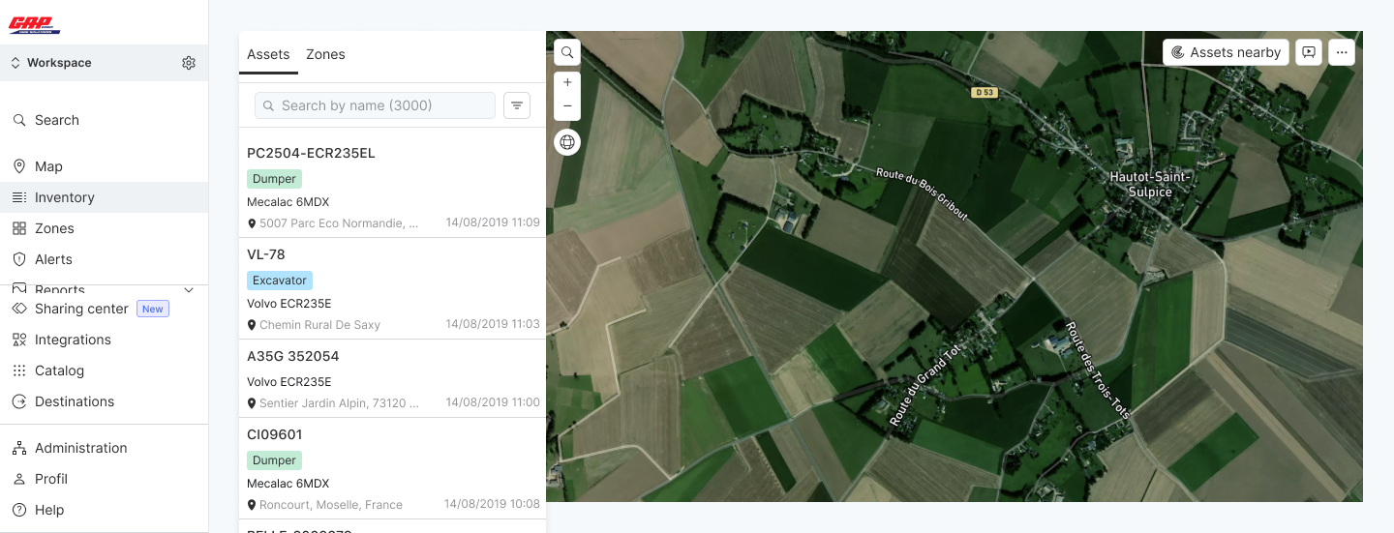The image size is (1394, 533).
Task: Open the map feedback chat icon
Action: (1309, 52)
